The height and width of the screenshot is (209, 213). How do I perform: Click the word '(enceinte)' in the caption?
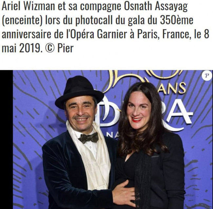coord(22,21)
